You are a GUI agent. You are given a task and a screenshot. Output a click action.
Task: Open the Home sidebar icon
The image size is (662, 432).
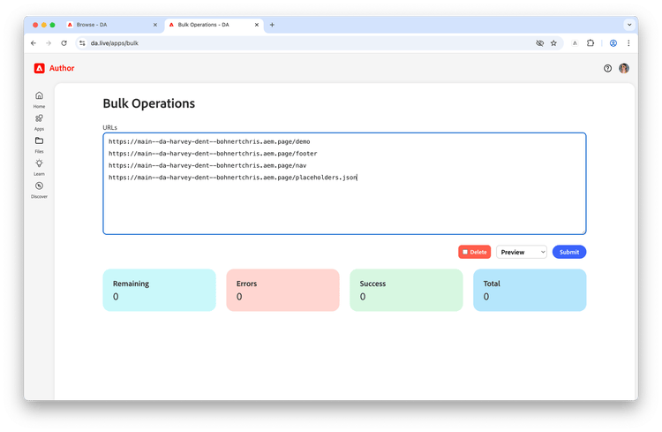coord(39,95)
